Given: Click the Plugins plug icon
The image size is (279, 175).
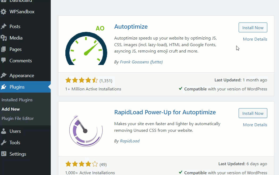Looking at the screenshot, I should (3, 87).
